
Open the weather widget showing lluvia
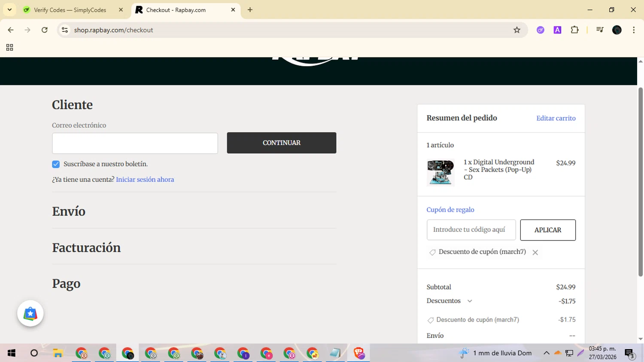click(495, 353)
